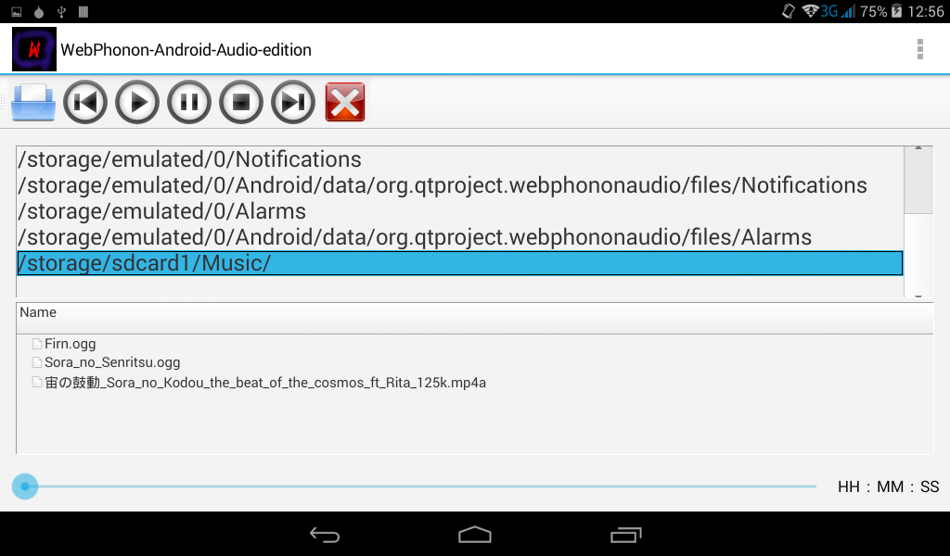Click the red X exit icon
This screenshot has height=556, width=950.
(345, 102)
